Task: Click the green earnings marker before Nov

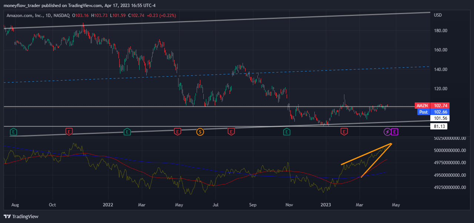Action: pyautogui.click(x=287, y=131)
